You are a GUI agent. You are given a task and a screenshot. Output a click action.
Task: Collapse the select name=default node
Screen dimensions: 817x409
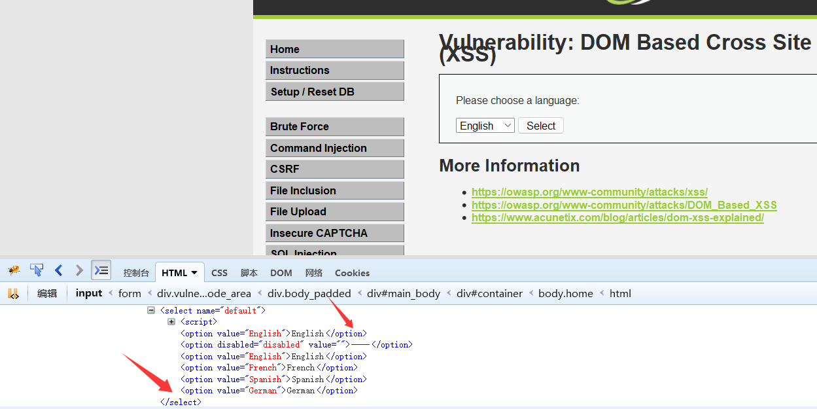pos(151,311)
